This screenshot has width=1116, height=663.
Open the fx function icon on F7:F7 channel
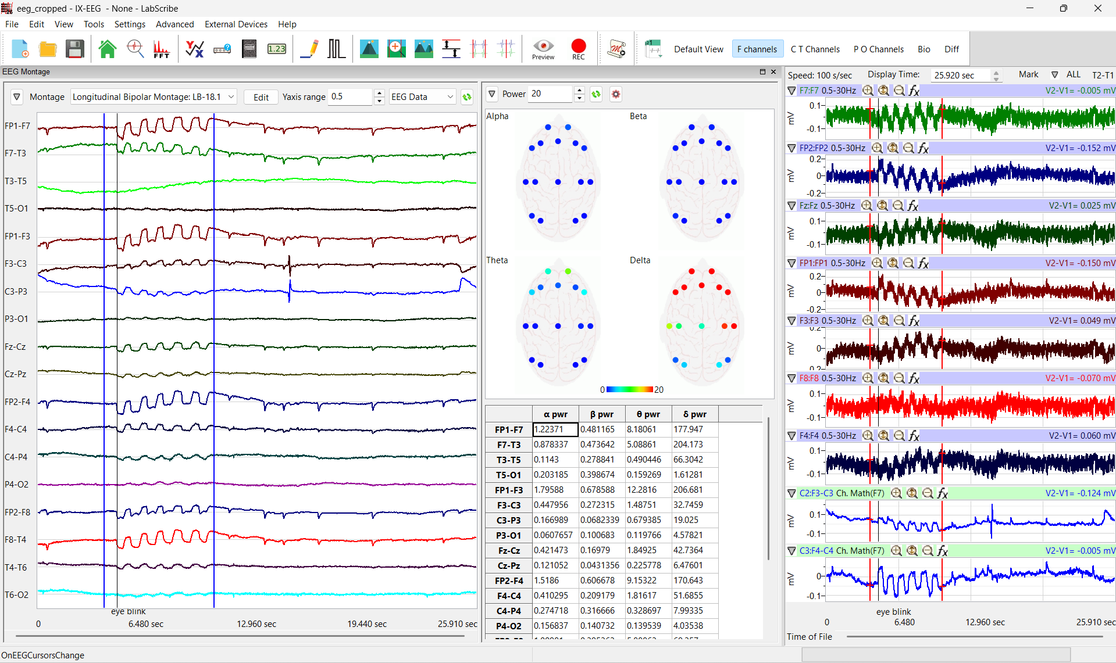click(915, 90)
